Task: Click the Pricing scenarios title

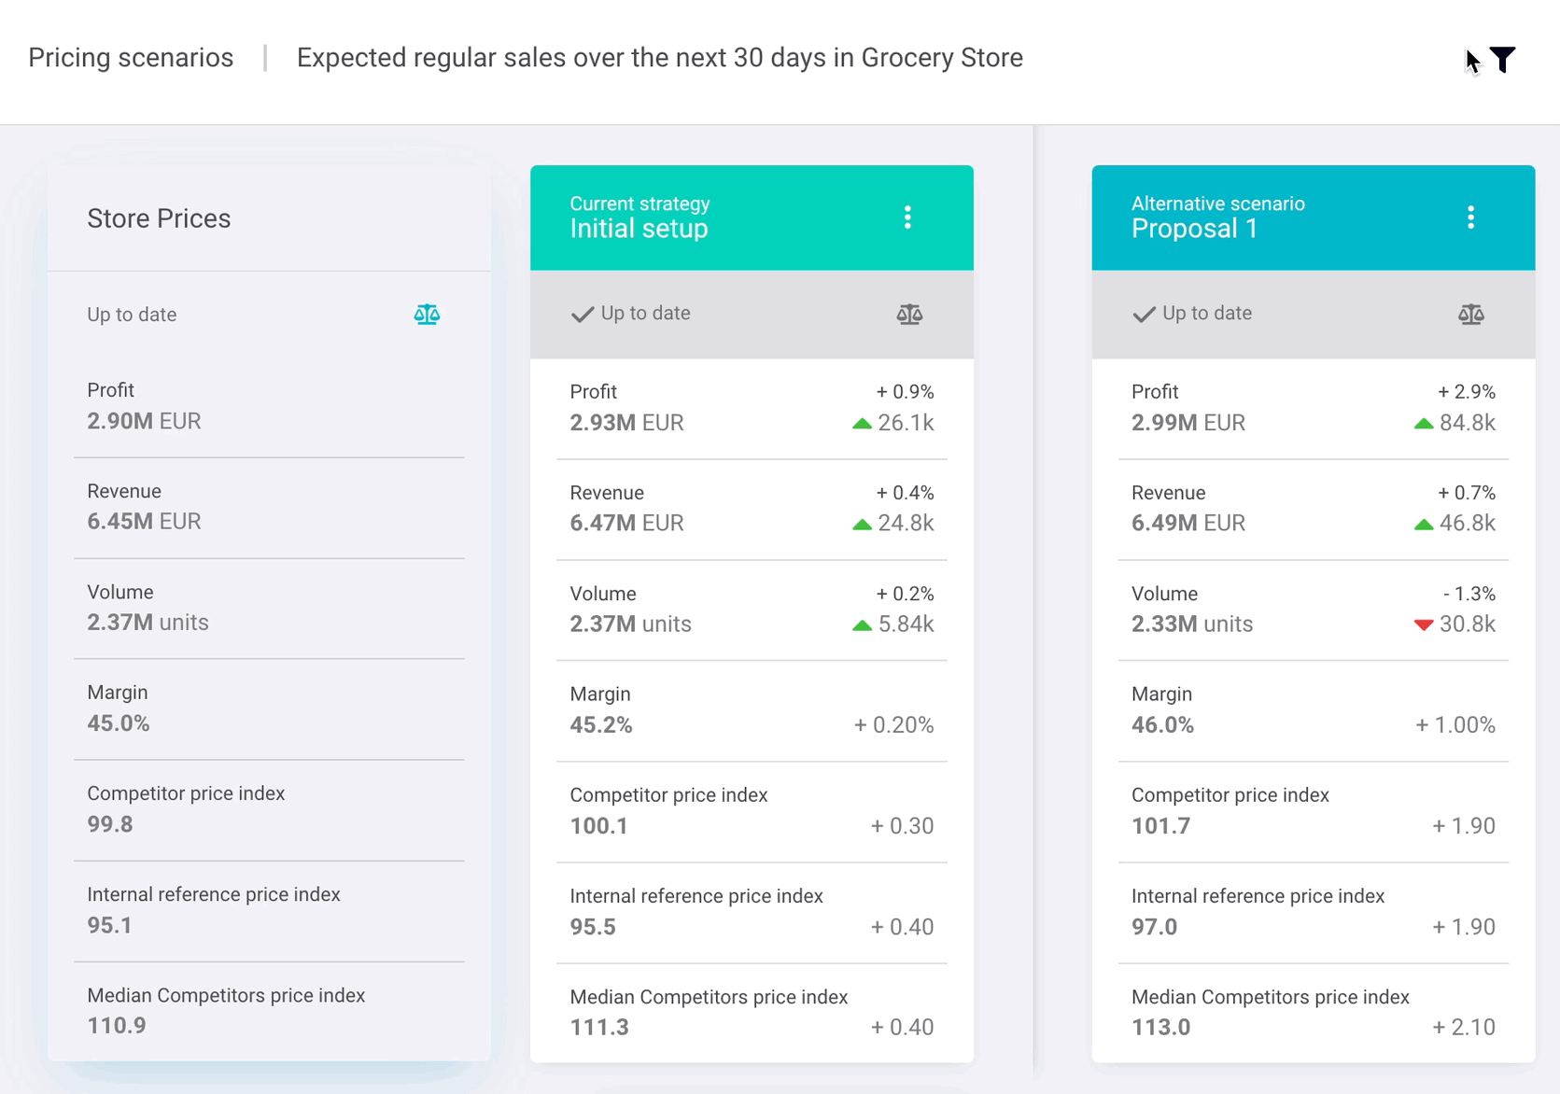Action: click(x=131, y=58)
